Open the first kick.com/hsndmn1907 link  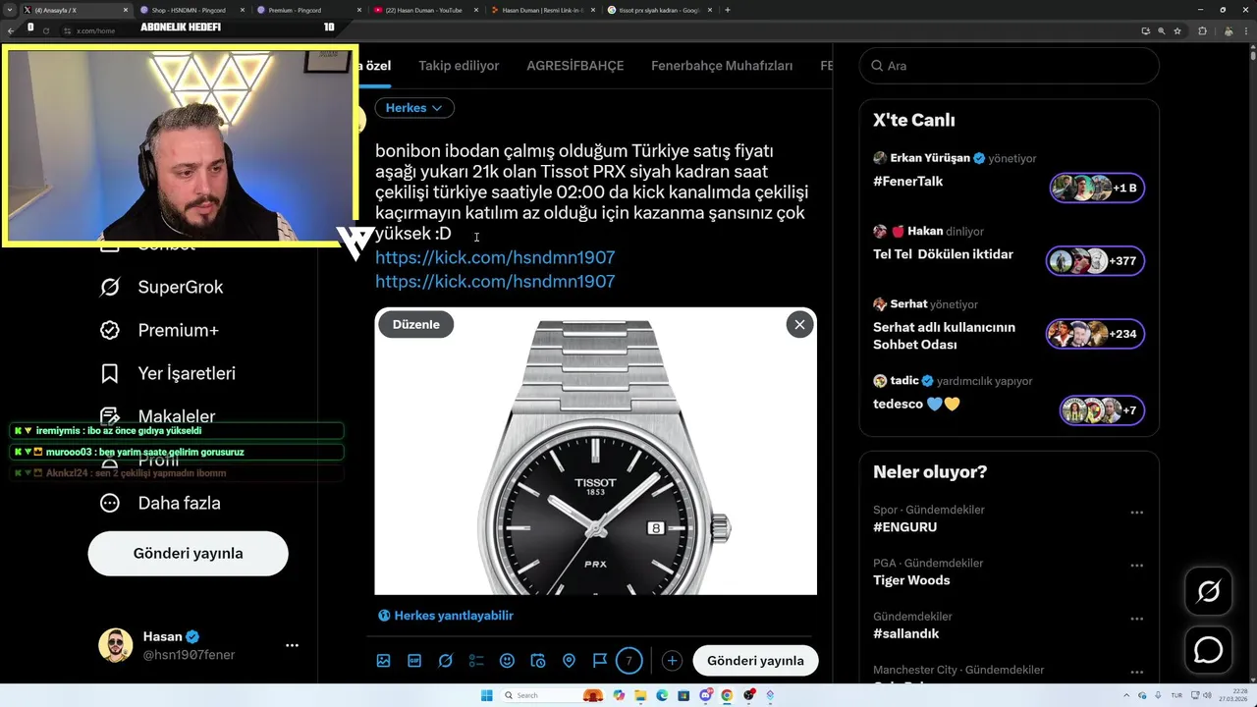[495, 257]
